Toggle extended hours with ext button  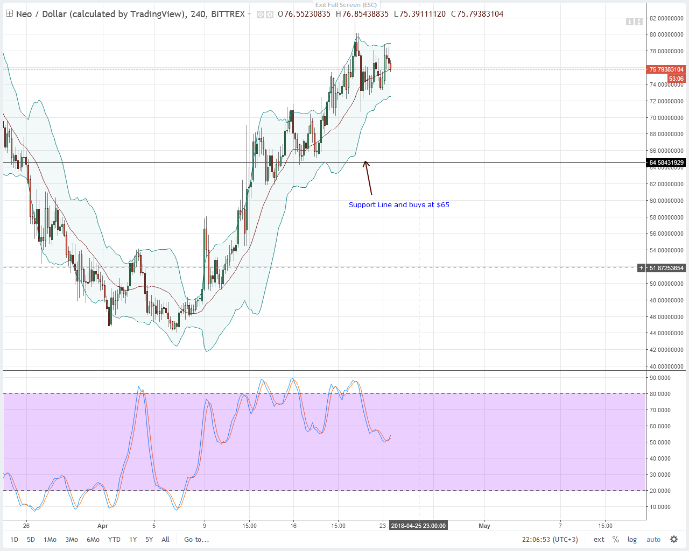pyautogui.click(x=599, y=539)
